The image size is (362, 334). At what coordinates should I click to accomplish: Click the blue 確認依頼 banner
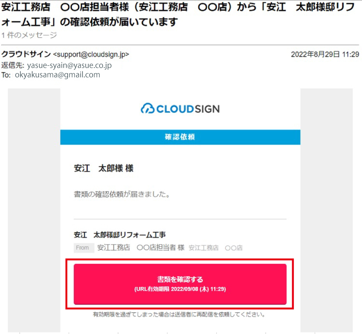pos(180,137)
